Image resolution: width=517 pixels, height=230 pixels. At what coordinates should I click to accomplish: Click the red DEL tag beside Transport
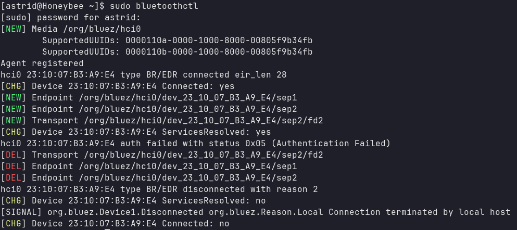pyautogui.click(x=14, y=155)
